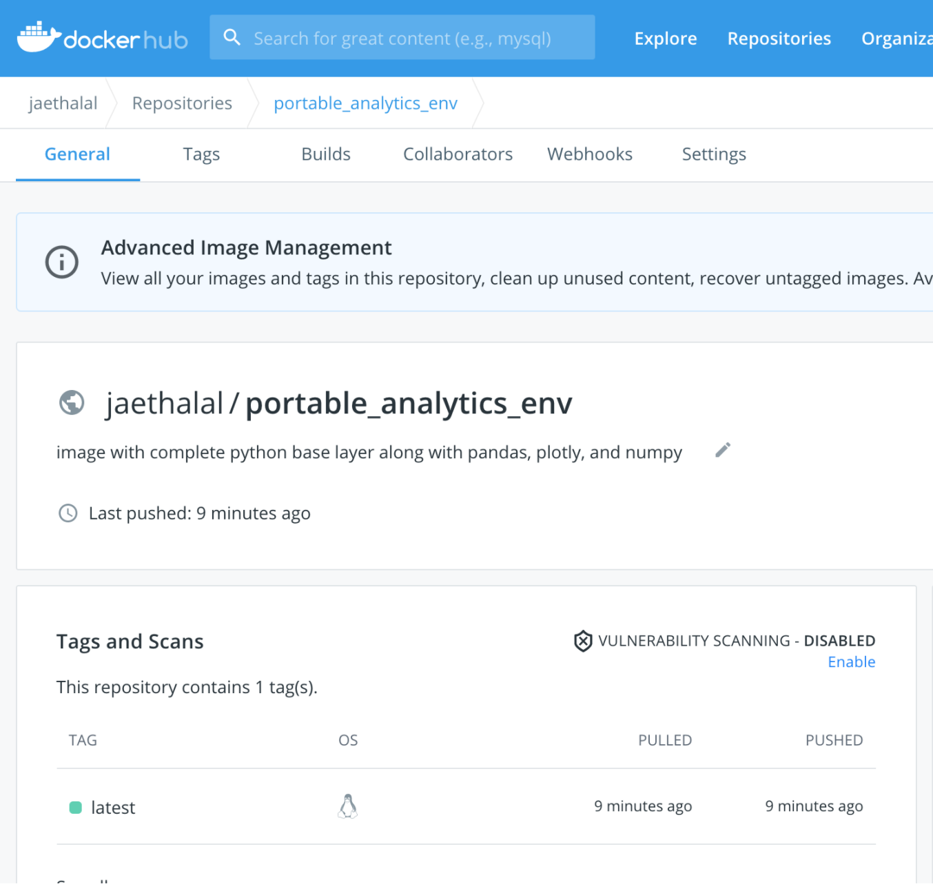This screenshot has height=893, width=933.
Task: Open the Explore page
Action: 666,39
